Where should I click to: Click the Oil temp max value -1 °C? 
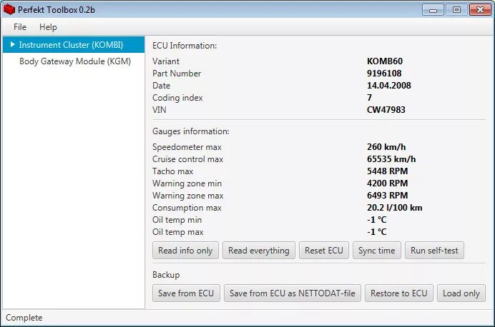coord(377,232)
